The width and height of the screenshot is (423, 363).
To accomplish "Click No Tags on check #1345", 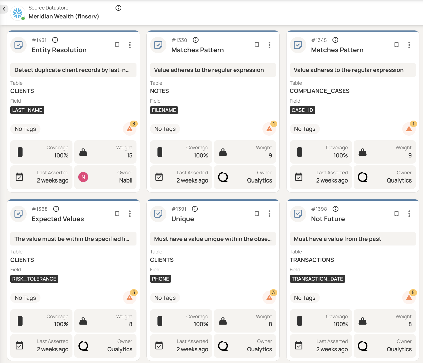I will 305,129.
